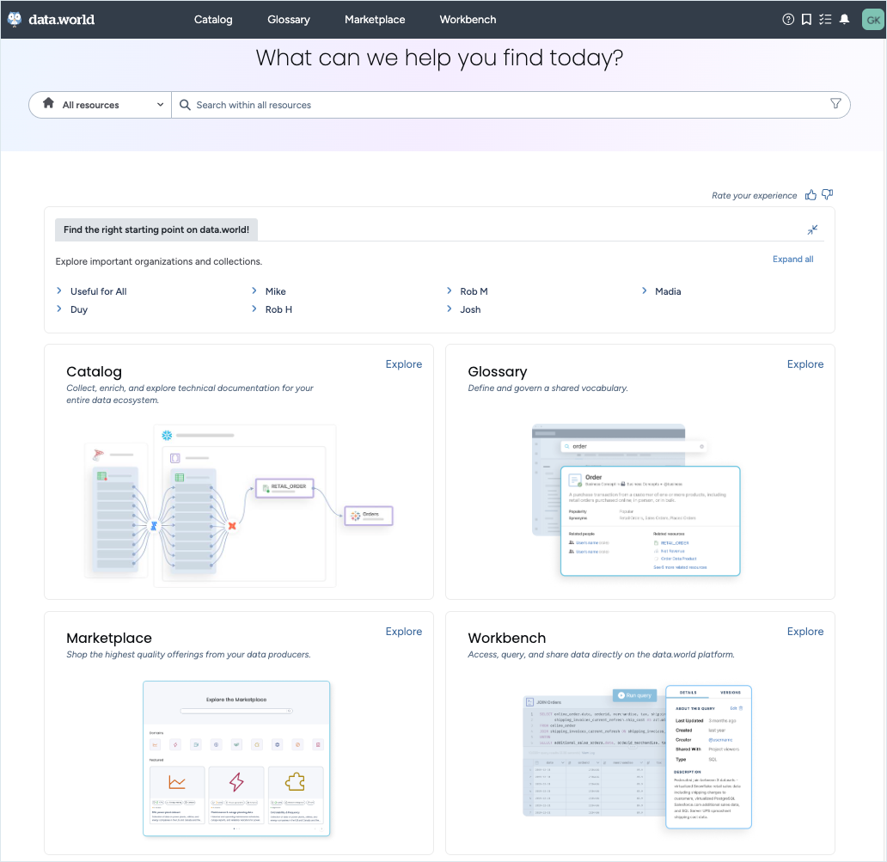
Task: Click the Catalog card heading
Action: 94,371
